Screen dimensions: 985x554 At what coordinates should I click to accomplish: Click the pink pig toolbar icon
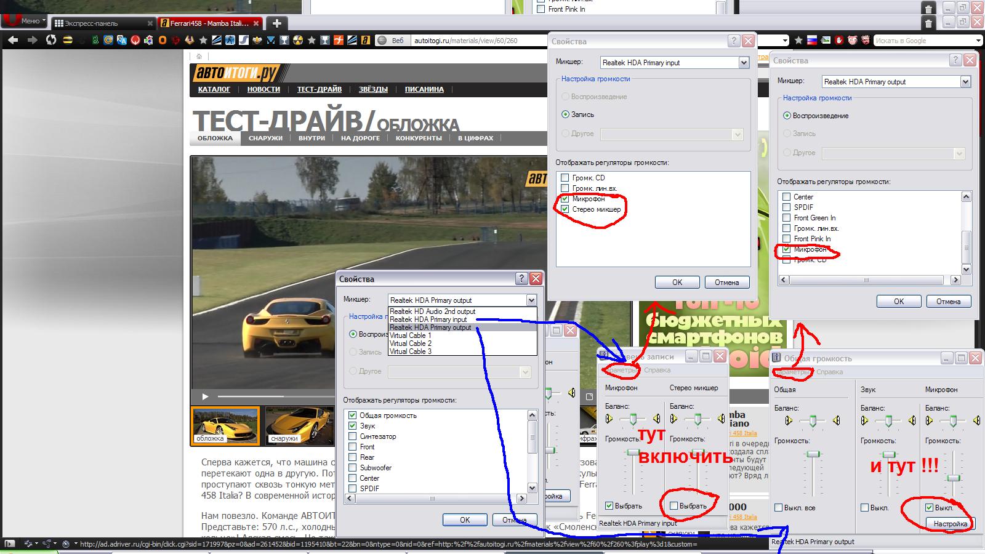[x=853, y=41]
